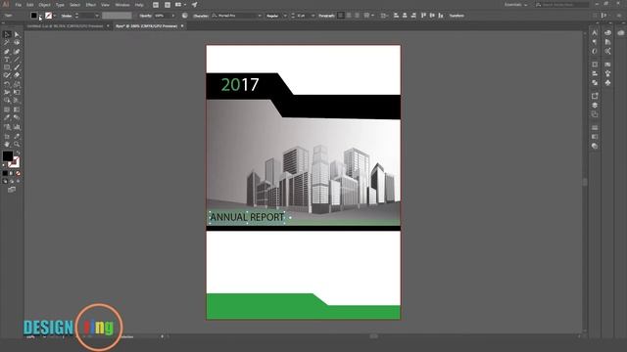Click the Transform link in control bar
Image resolution: width=627 pixels, height=352 pixels.
click(457, 16)
